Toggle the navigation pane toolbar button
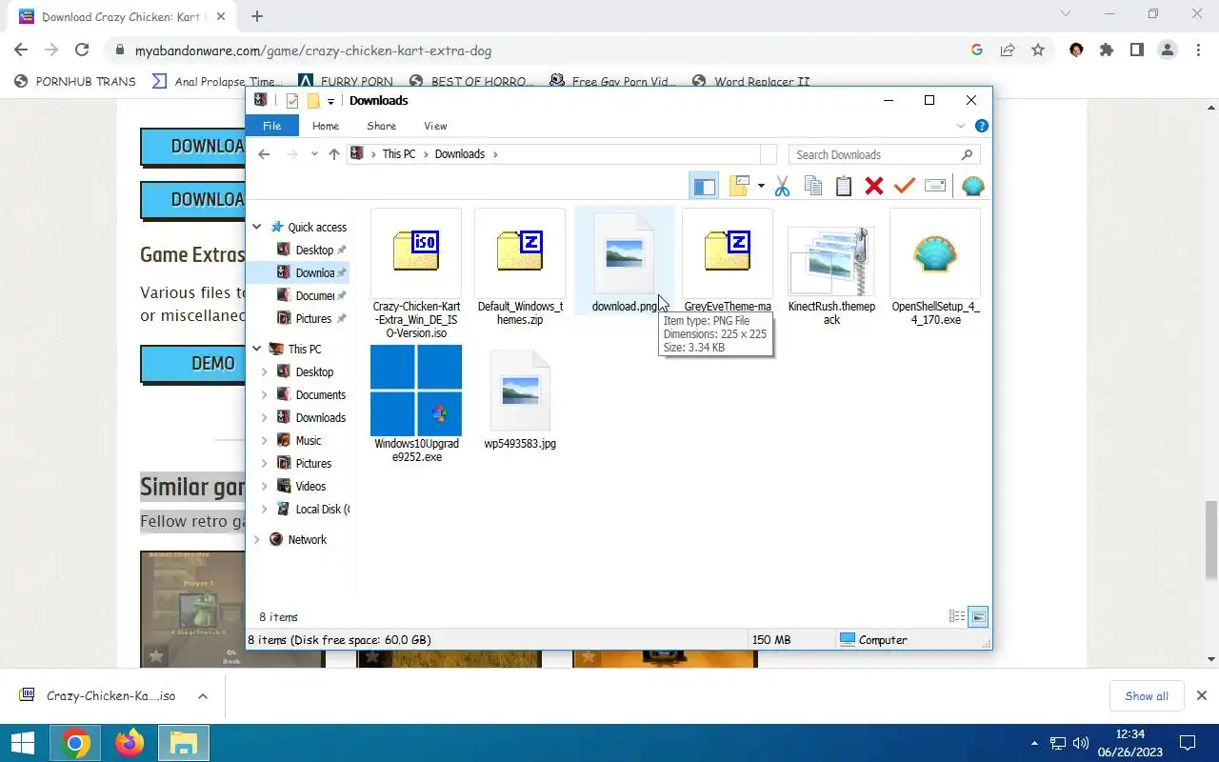The height and width of the screenshot is (762, 1219). pos(704,186)
